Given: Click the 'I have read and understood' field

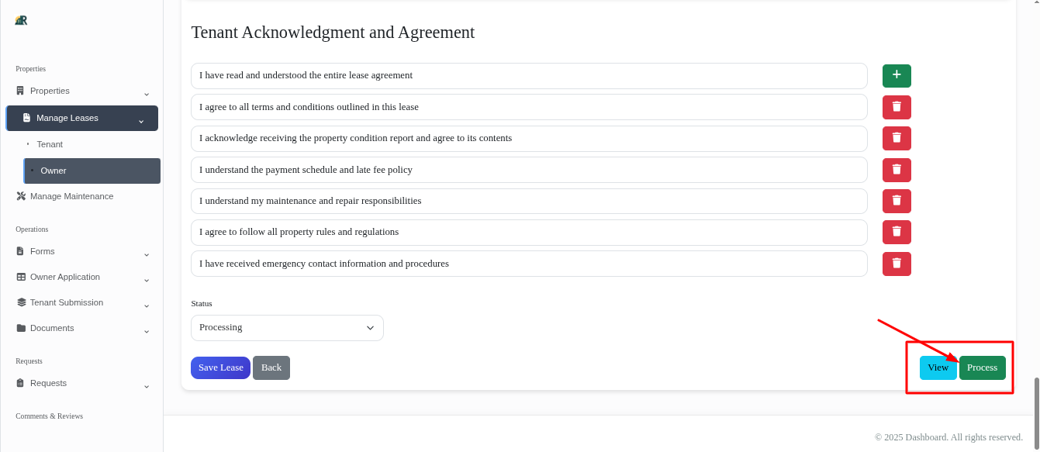Looking at the screenshot, I should coord(528,76).
